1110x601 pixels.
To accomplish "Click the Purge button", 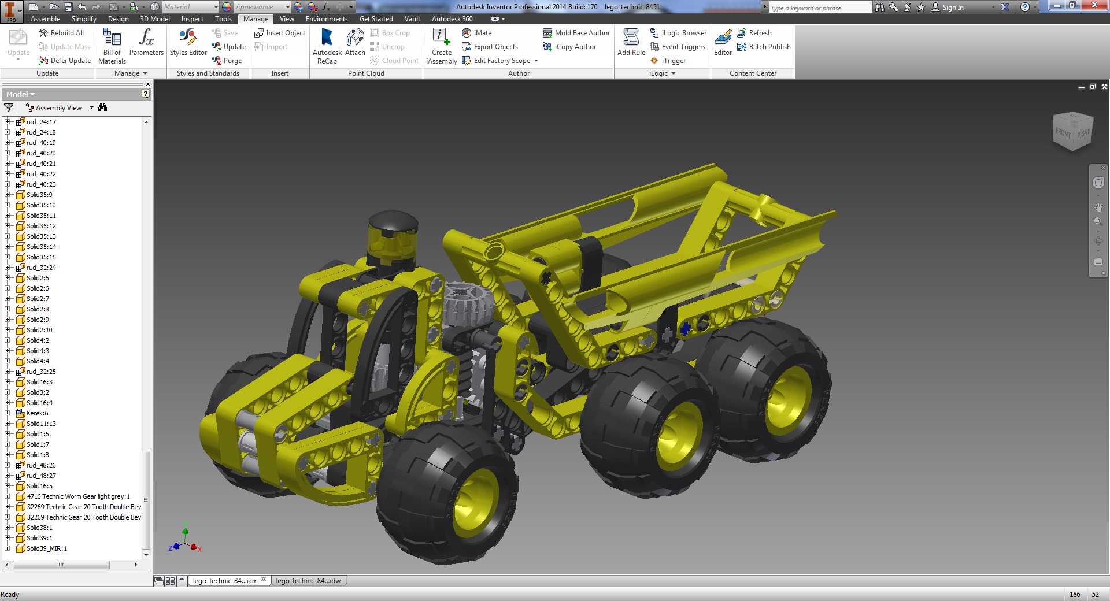I will tap(227, 61).
